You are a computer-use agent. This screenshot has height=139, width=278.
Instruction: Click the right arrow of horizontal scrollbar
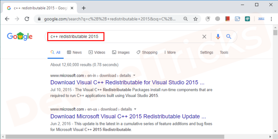[x=270, y=137]
